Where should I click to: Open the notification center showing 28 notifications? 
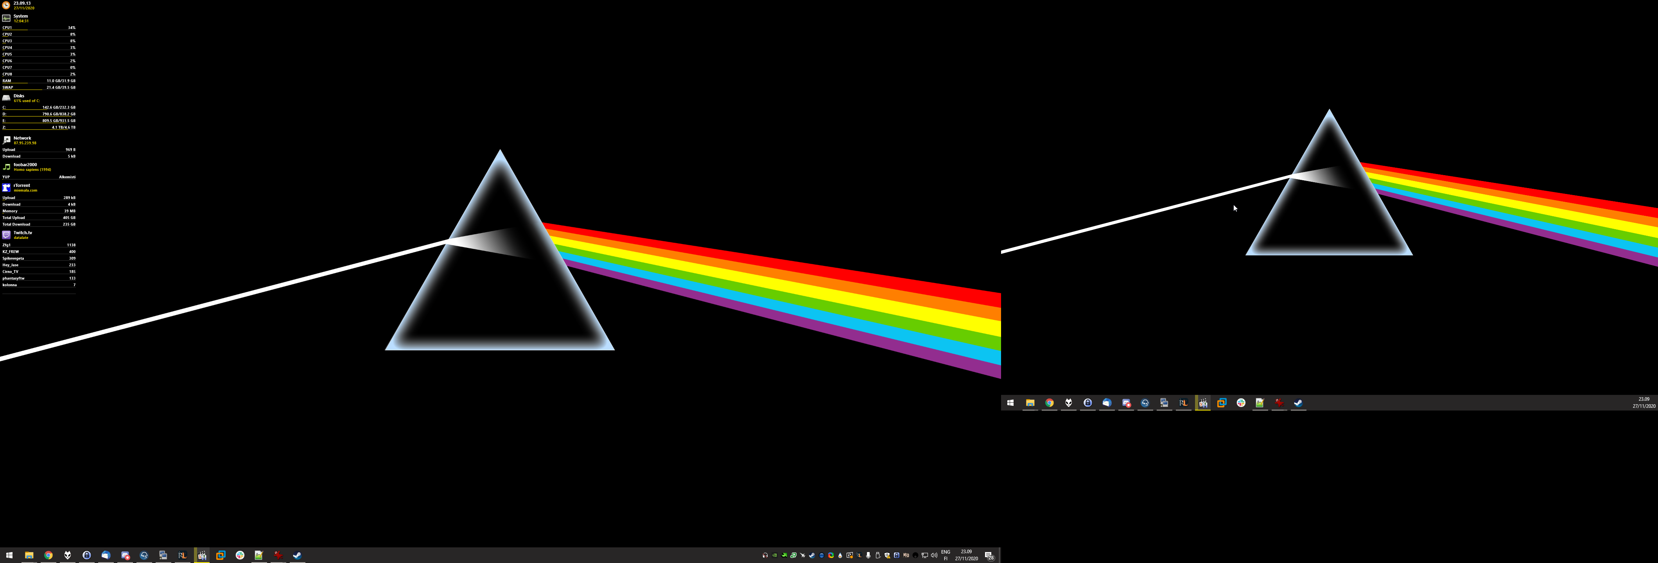(x=989, y=556)
